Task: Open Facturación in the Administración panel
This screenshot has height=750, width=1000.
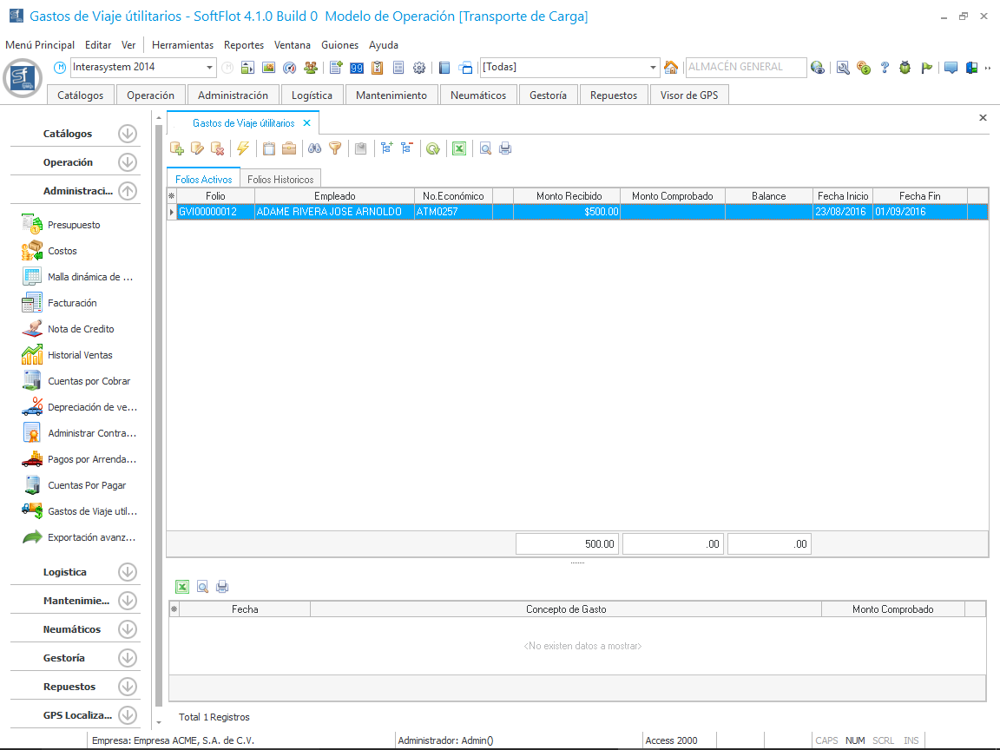Action: click(72, 303)
